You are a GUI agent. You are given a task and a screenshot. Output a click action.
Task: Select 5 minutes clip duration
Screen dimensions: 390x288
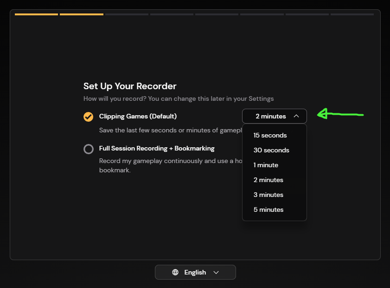click(x=268, y=210)
